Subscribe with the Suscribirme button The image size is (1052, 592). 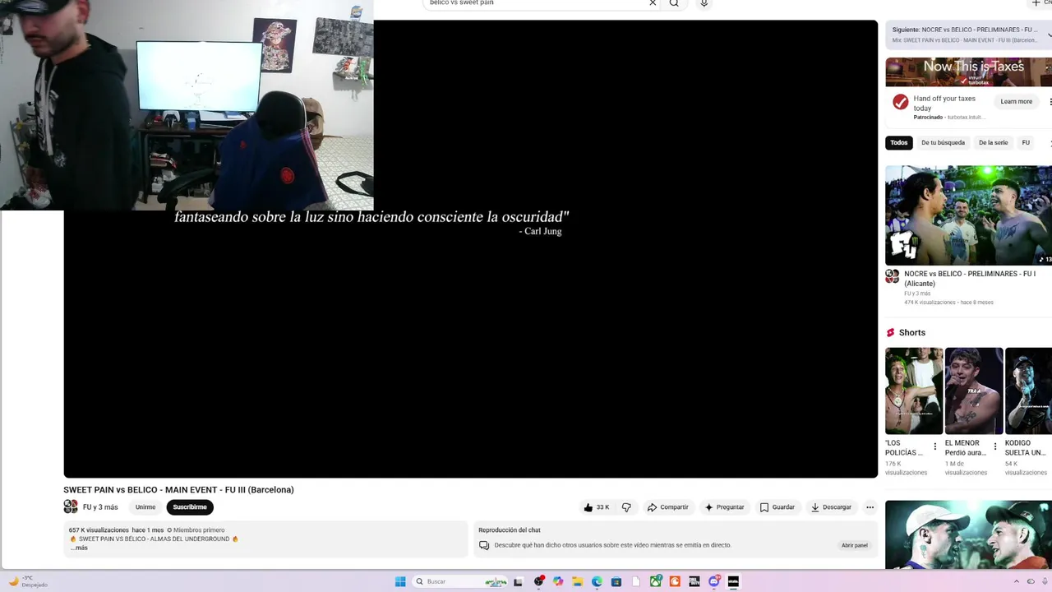[x=190, y=507]
